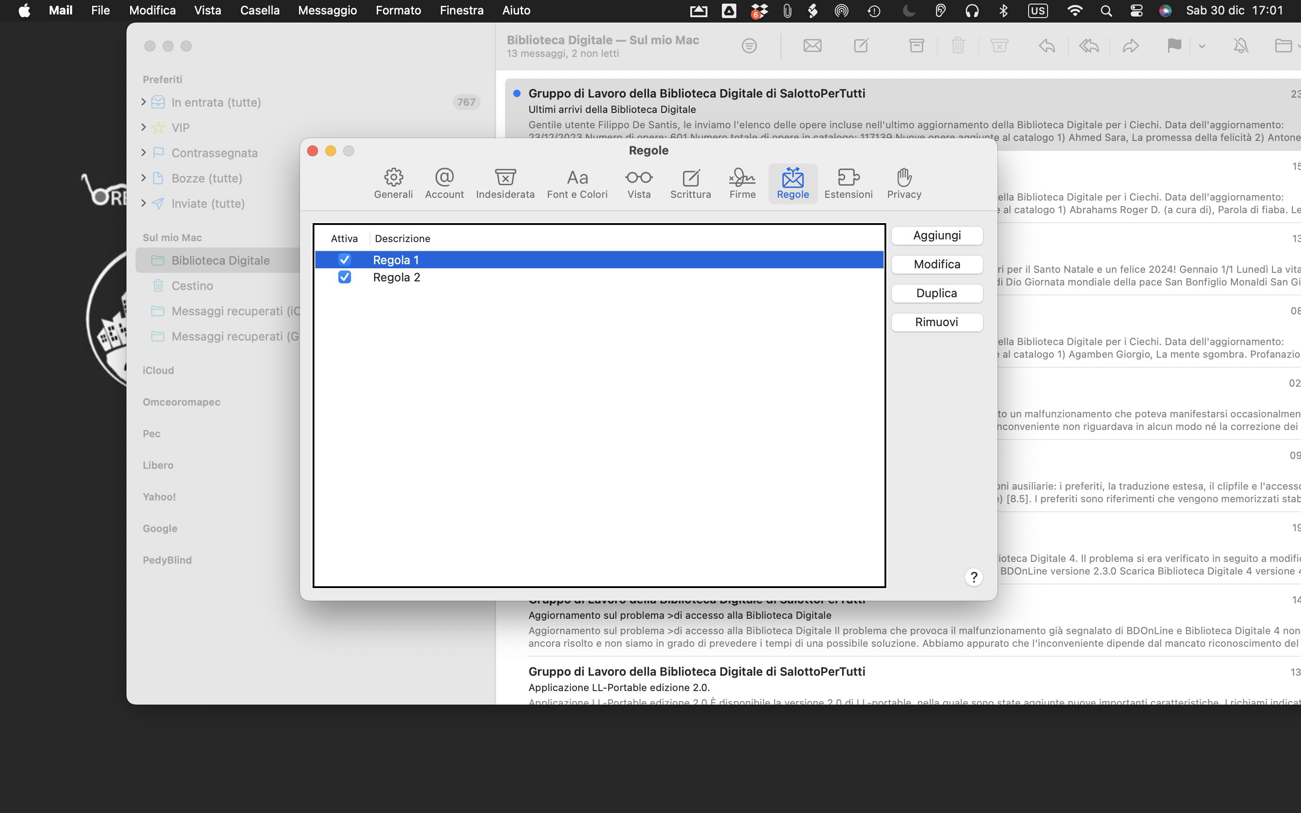Untick the Regola 2 active checkbox
Viewport: 1301px width, 813px height.
pos(344,277)
